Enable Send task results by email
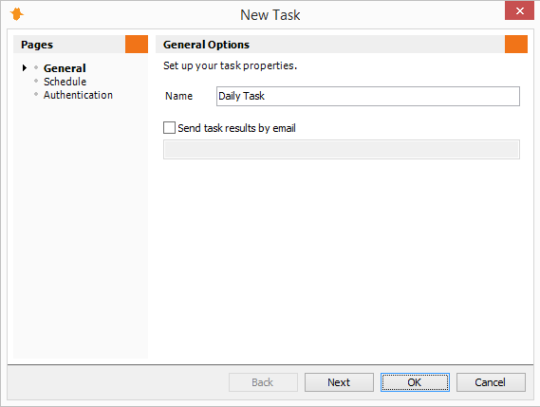The width and height of the screenshot is (540, 407). [x=169, y=128]
